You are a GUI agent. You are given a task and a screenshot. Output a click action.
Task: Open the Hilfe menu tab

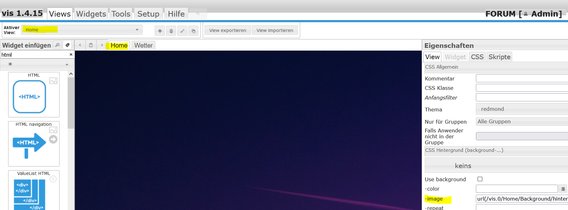click(176, 14)
